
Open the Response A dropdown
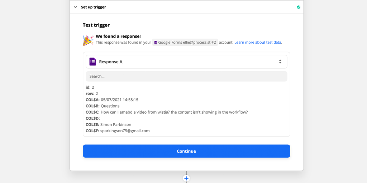tap(186, 61)
